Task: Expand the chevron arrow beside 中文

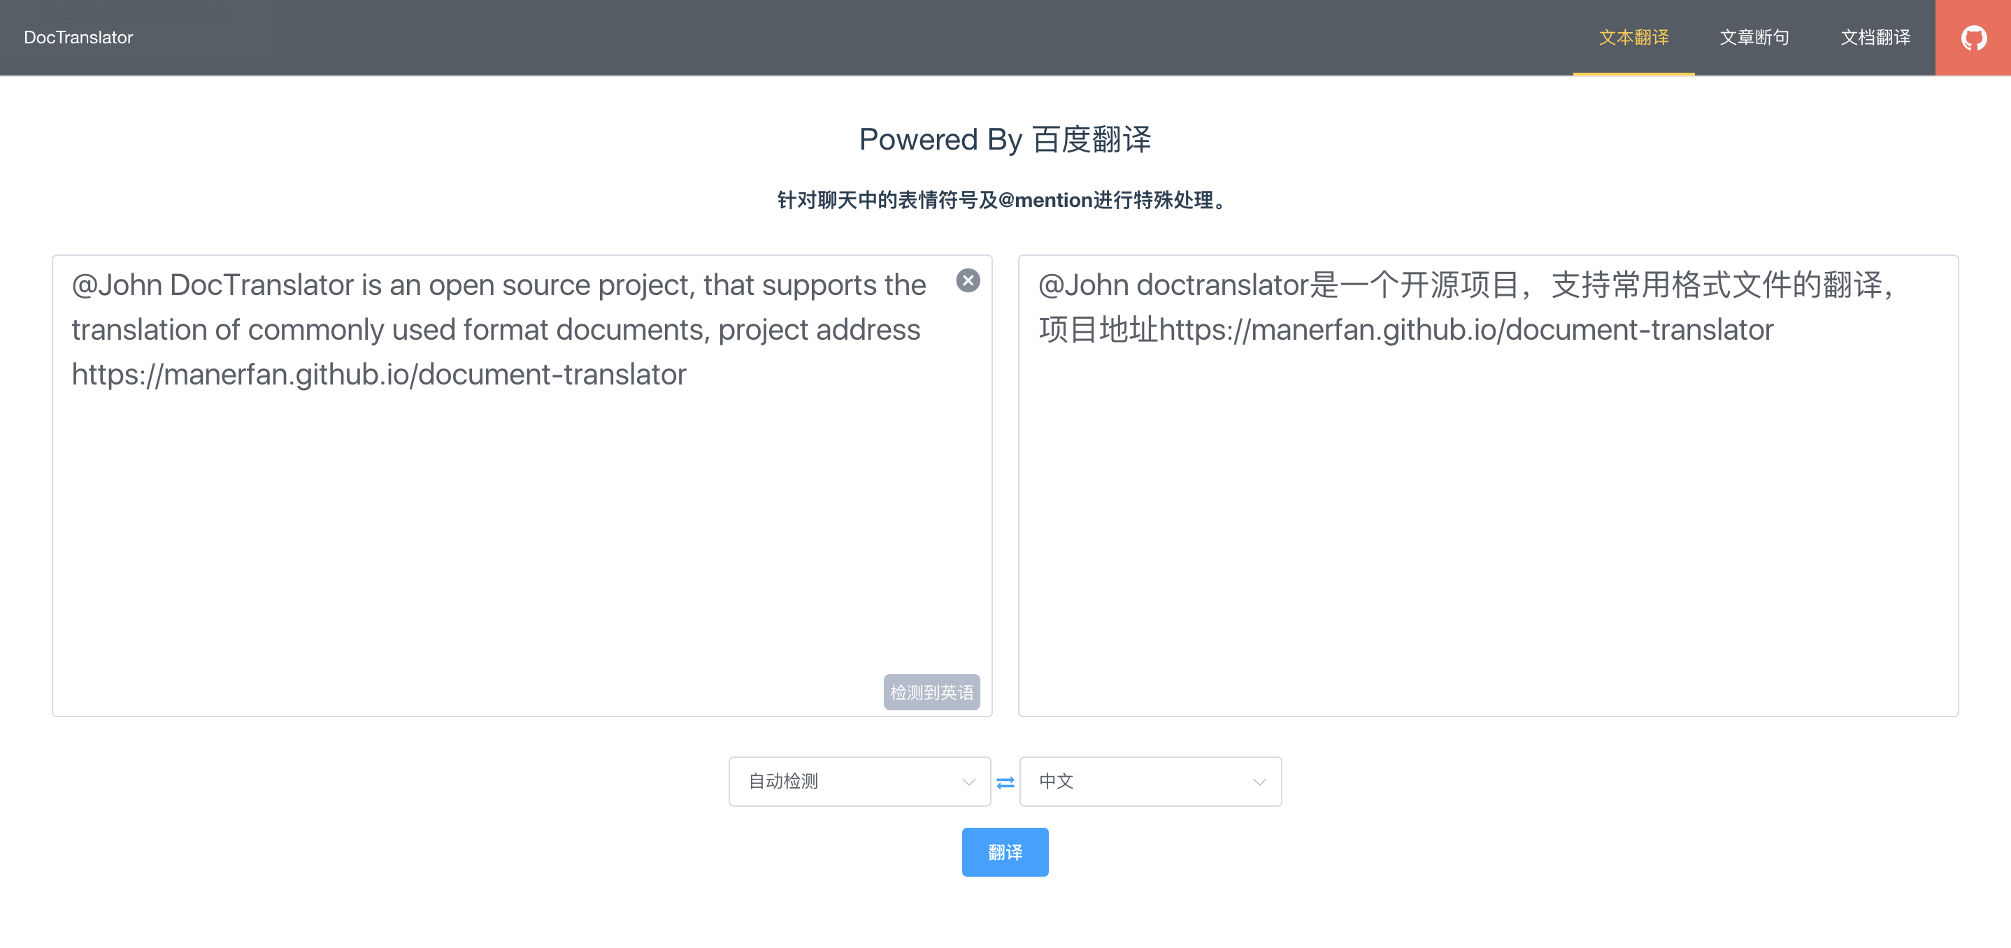Action: click(x=1259, y=782)
